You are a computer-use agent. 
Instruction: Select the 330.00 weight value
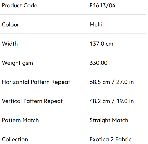point(98,63)
